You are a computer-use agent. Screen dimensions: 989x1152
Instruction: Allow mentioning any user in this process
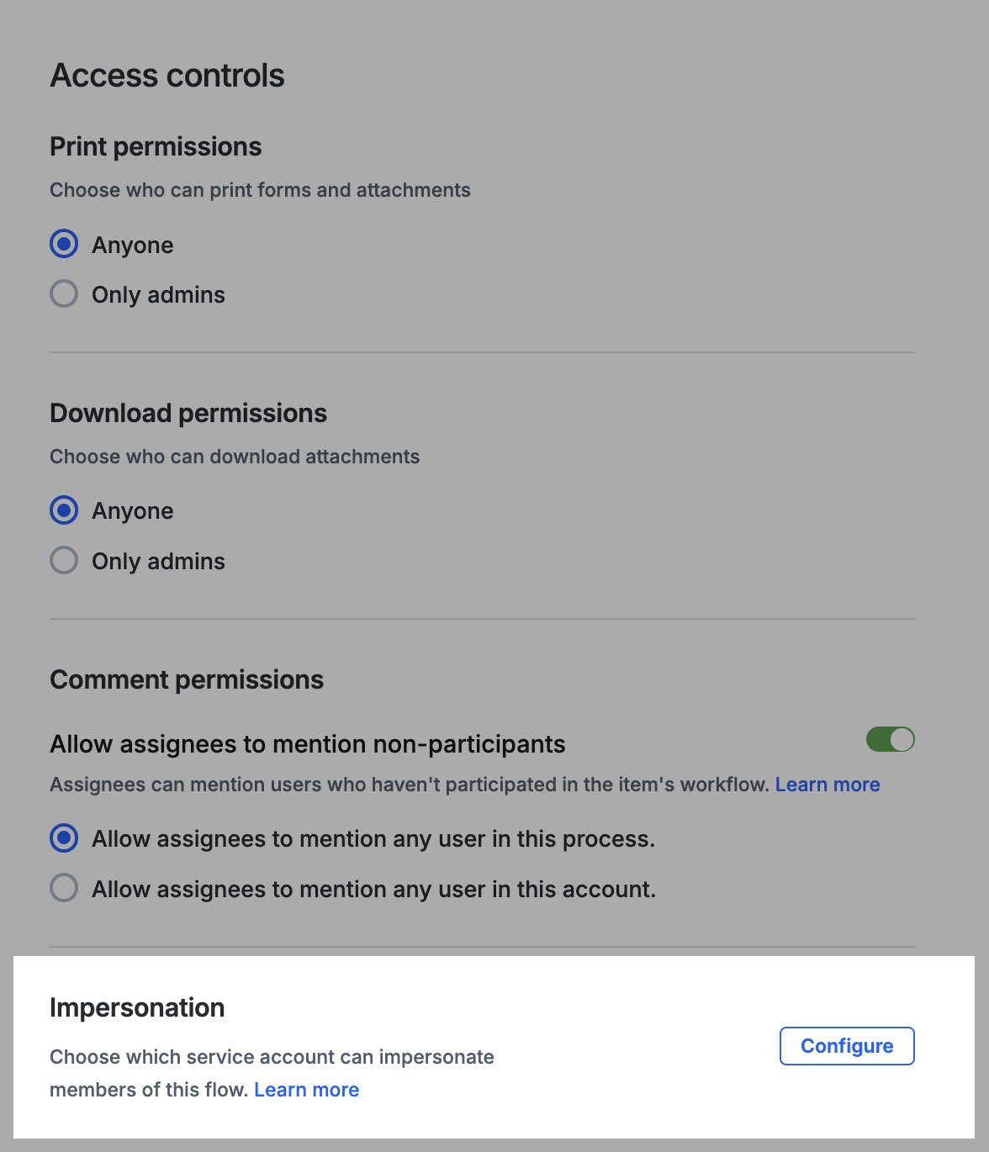(x=64, y=838)
